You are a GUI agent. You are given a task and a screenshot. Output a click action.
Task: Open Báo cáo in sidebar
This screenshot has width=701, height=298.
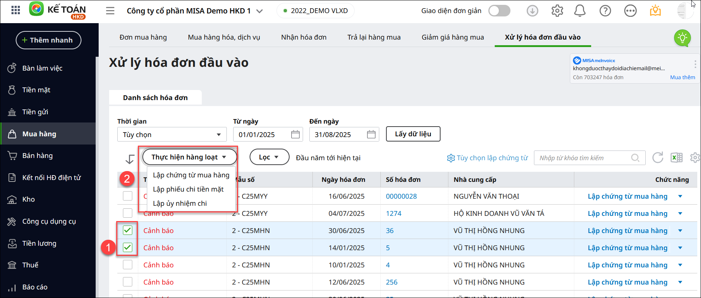tap(48, 287)
